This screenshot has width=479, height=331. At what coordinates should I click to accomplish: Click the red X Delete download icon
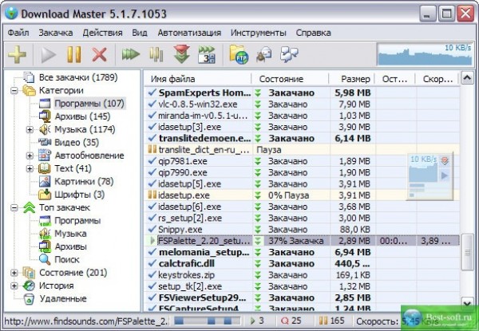coord(99,54)
